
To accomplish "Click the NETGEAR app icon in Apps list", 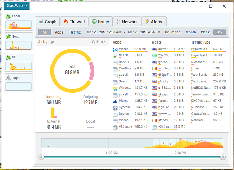I will [115, 56].
